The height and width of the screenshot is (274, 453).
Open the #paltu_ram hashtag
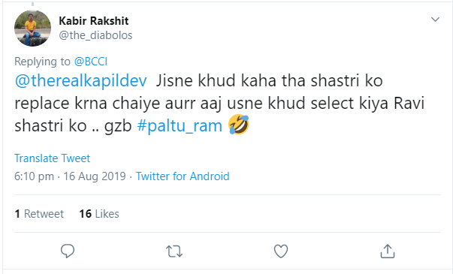pos(180,126)
